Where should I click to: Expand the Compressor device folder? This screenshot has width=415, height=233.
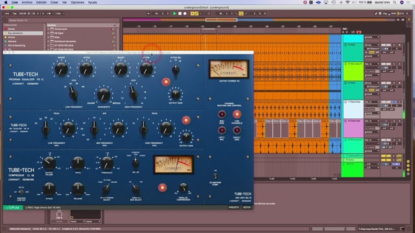point(49,29)
